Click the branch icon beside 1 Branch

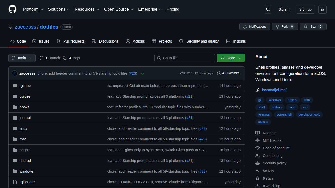coord(41,58)
